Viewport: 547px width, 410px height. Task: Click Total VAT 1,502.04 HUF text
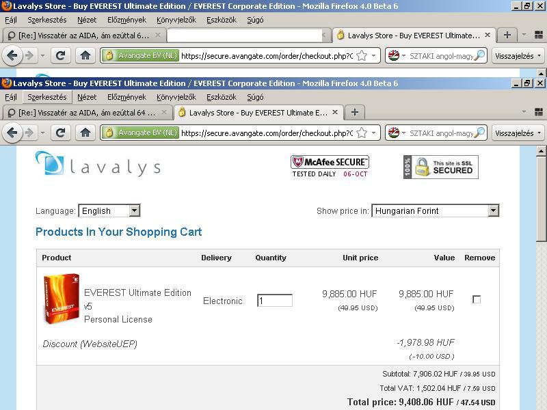click(437, 388)
